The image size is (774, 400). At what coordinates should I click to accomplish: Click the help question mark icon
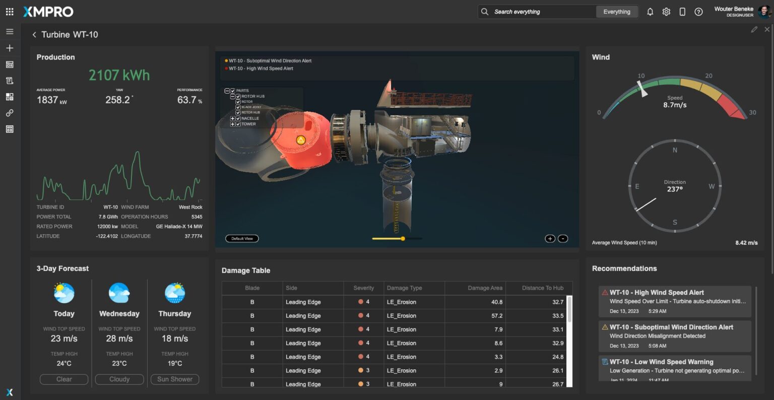point(698,12)
